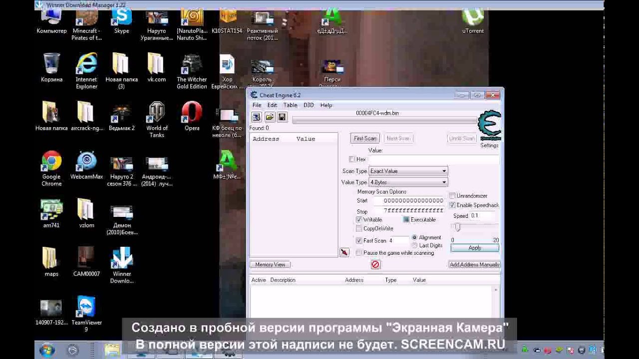Open the Internet Explorer desktop icon

tap(86, 71)
